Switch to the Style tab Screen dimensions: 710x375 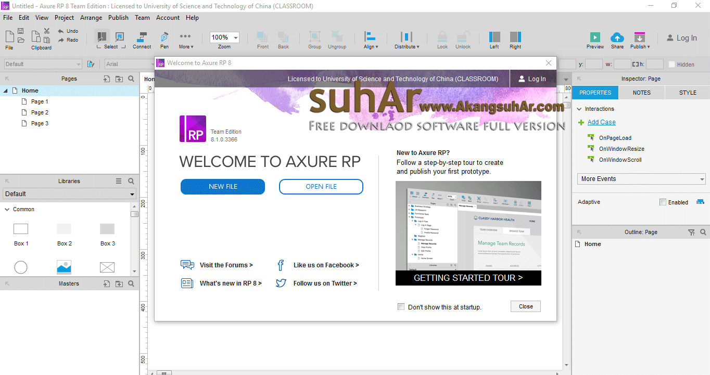pos(688,93)
